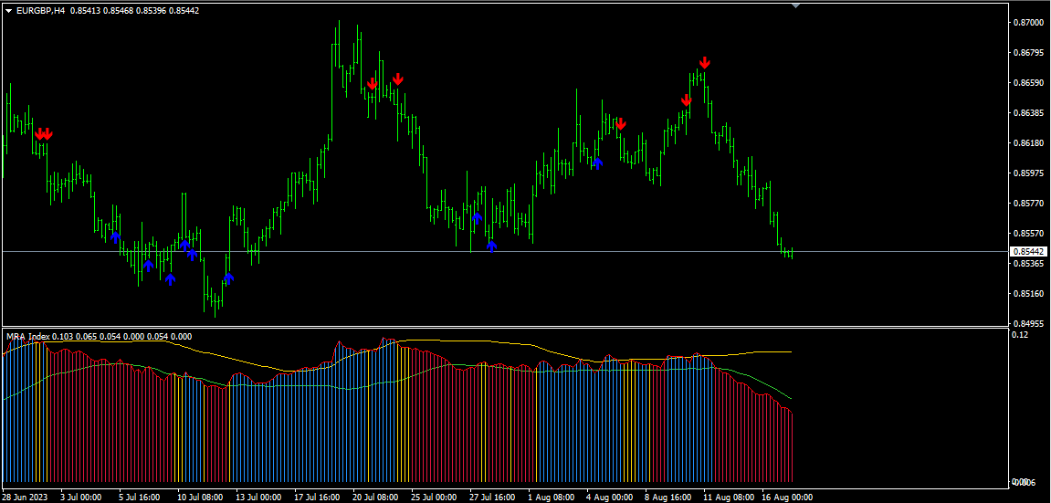1051x503 pixels.
Task: Click the 17 Jul 16:00 time label
Action: pos(316,498)
